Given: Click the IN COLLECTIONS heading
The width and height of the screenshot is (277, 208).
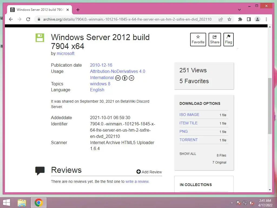Looking at the screenshot, I should pyautogui.click(x=196, y=185).
